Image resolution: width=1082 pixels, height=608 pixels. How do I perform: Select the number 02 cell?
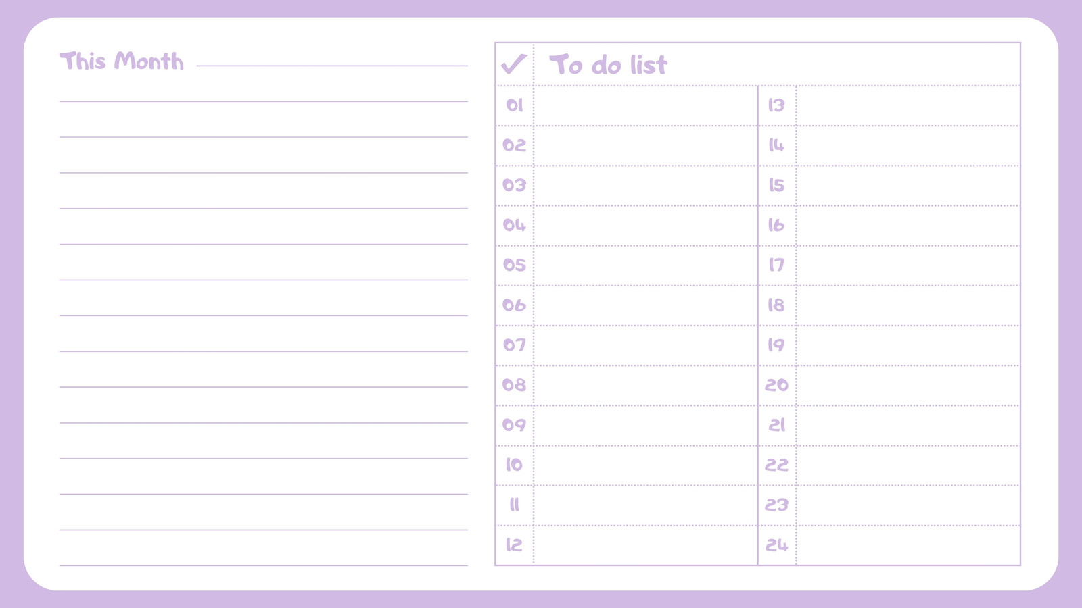pyautogui.click(x=515, y=146)
